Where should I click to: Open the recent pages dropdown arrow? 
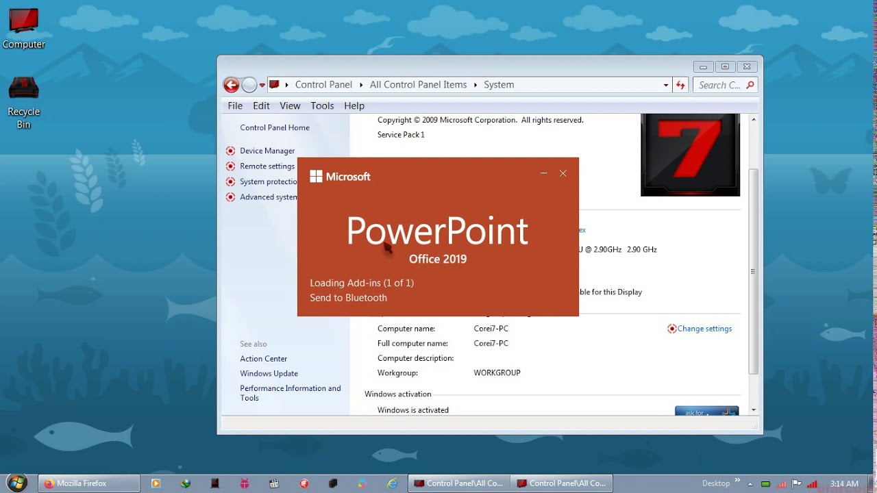tap(262, 86)
